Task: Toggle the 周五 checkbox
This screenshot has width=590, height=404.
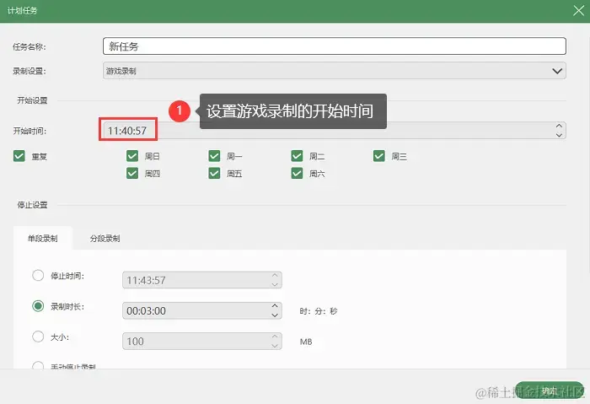Action: (214, 173)
